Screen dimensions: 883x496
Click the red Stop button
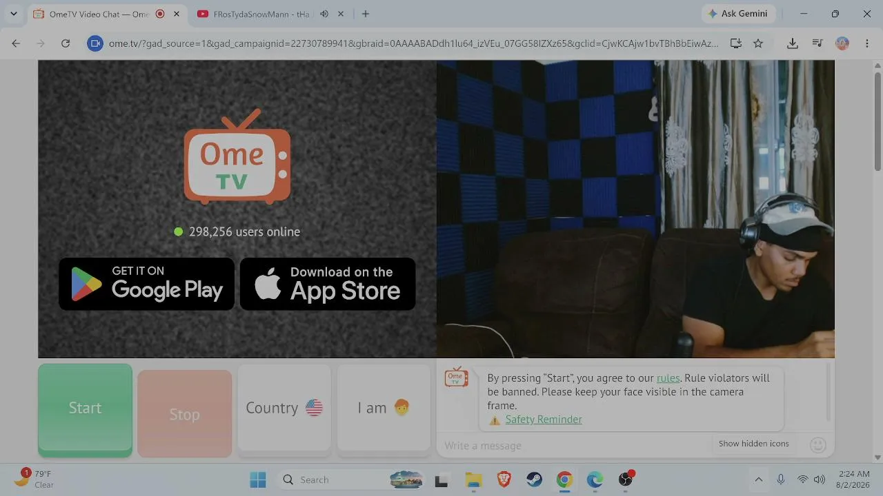click(184, 413)
